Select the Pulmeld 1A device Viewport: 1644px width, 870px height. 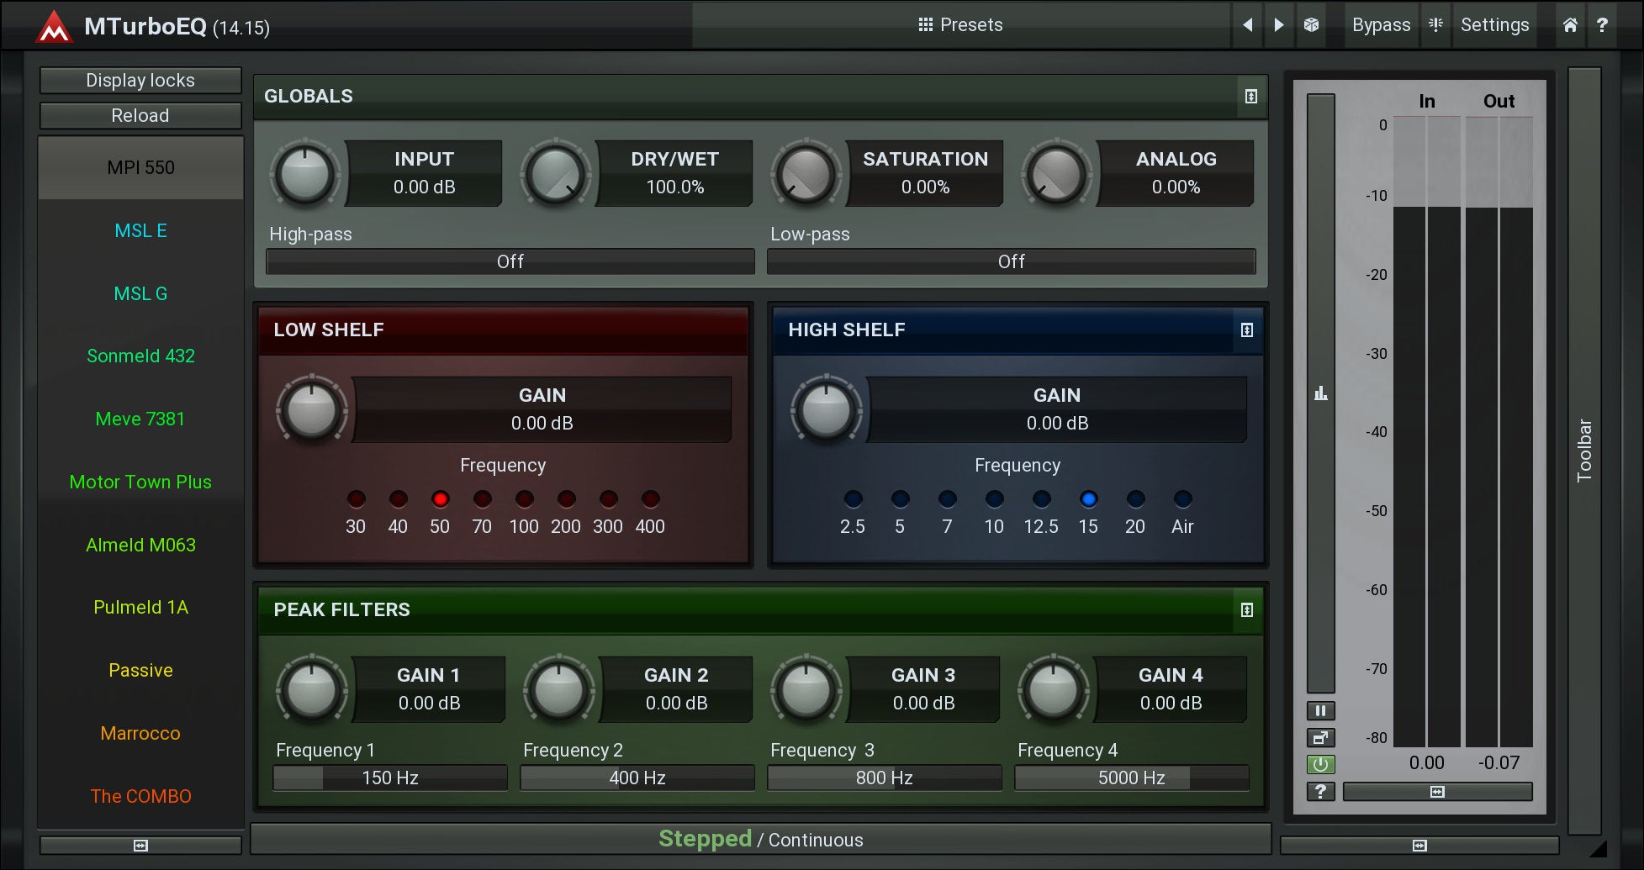pos(140,607)
